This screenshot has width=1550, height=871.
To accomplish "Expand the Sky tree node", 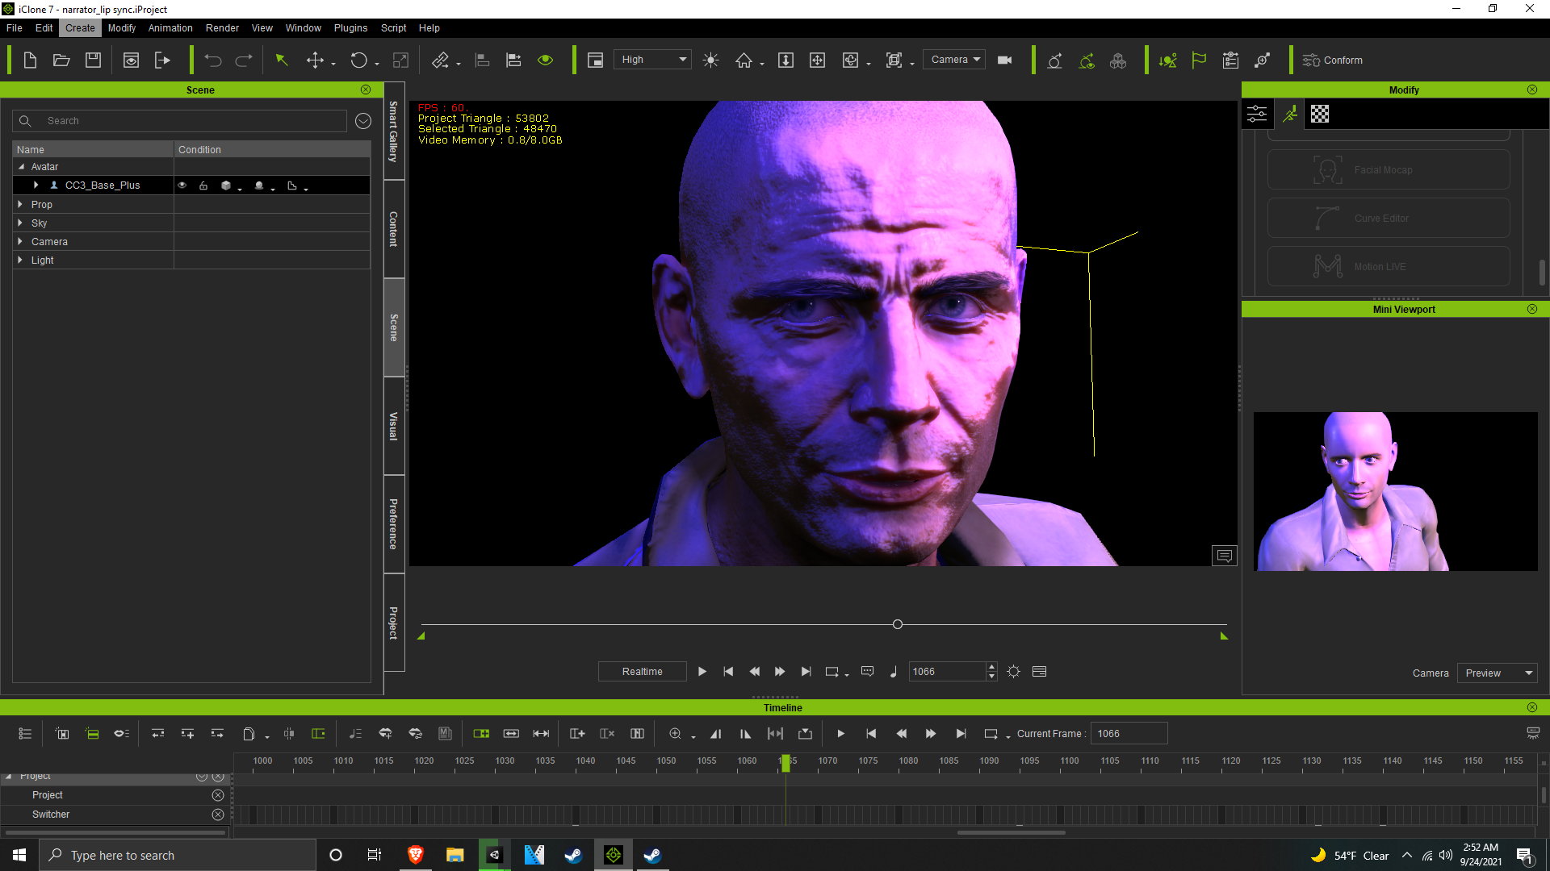I will [x=20, y=223].
